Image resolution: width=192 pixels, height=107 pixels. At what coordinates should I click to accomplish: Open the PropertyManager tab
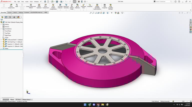coord(6,17)
